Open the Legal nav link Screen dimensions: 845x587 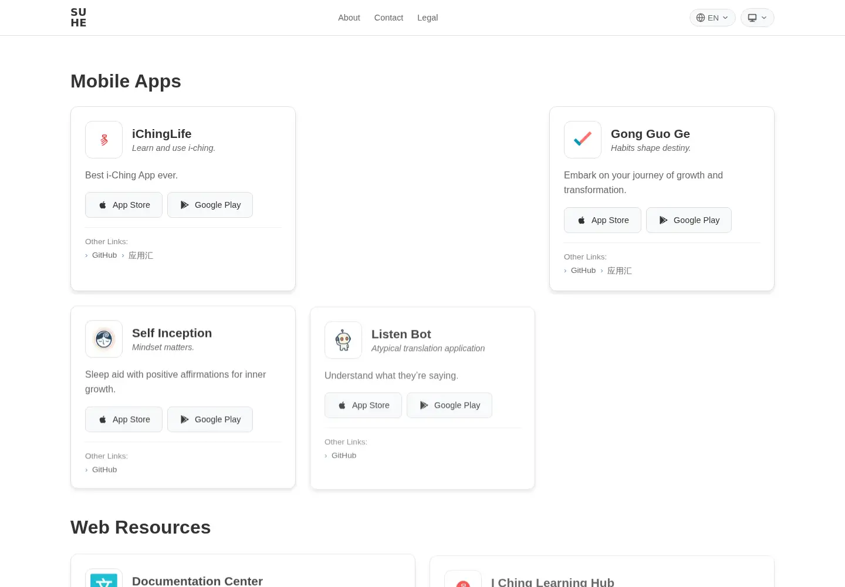click(428, 18)
